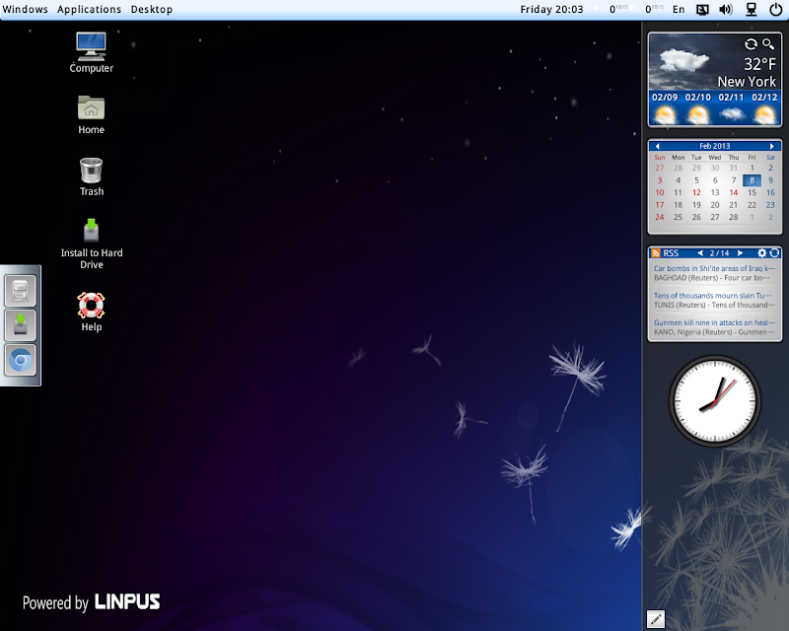Show next RSS feed page

click(740, 253)
